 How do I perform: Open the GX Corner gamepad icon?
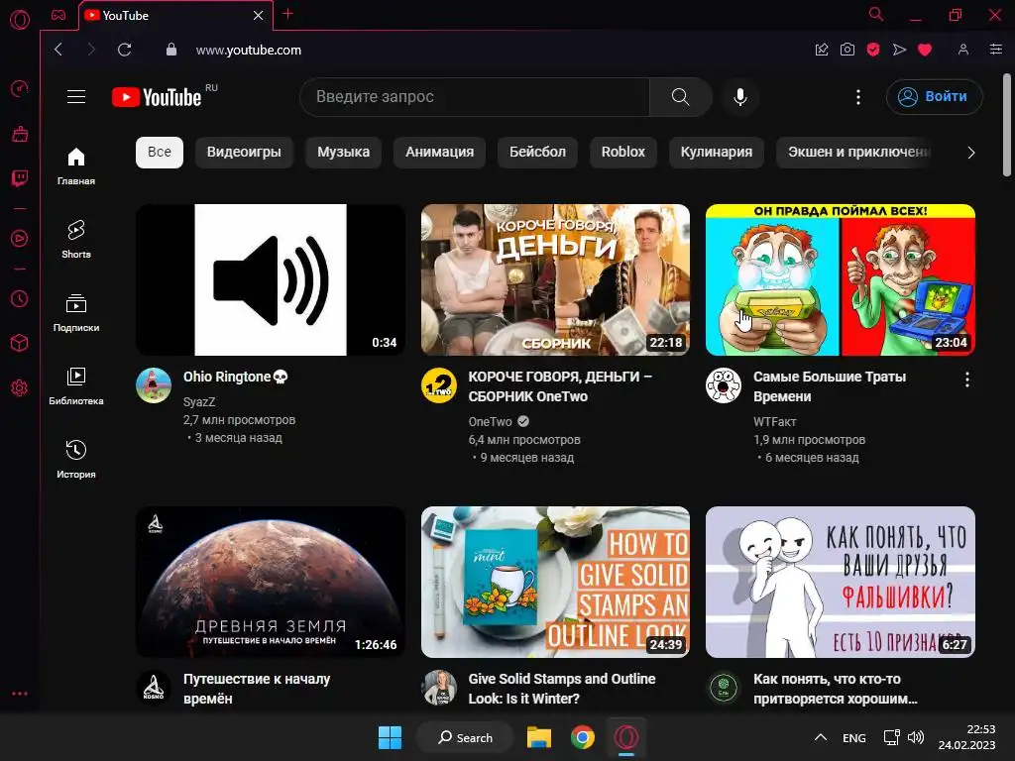click(x=58, y=15)
